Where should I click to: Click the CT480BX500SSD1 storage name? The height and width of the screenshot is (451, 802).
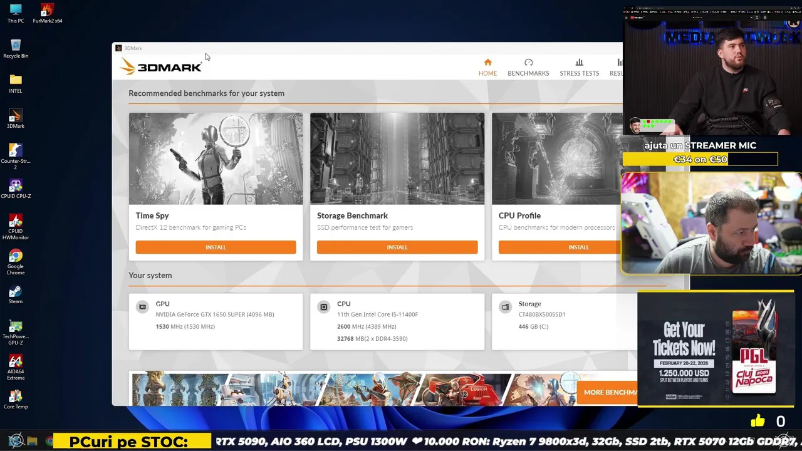pos(542,314)
